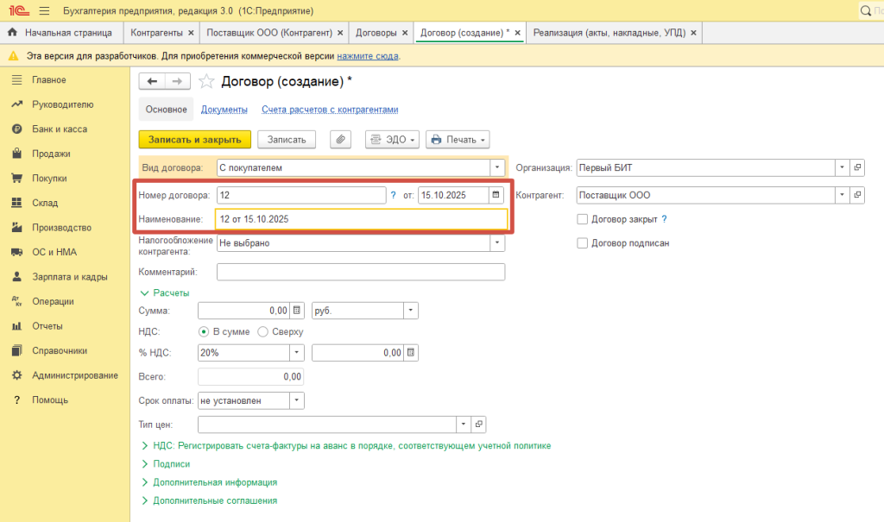
Task: Click into the Комментарий input field
Action: (360, 273)
